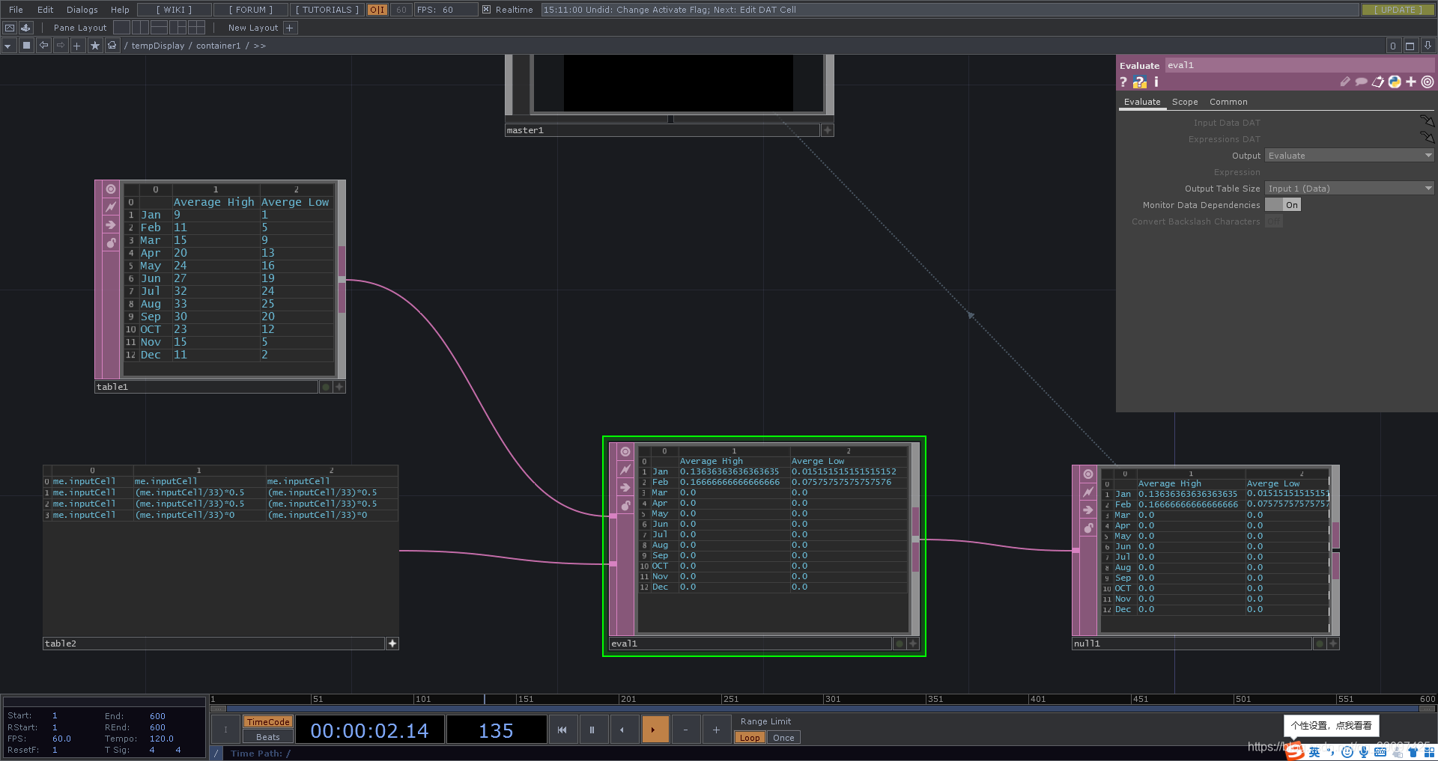Open the TUTORIALS link button
This screenshot has height=761, width=1438.
point(327,10)
